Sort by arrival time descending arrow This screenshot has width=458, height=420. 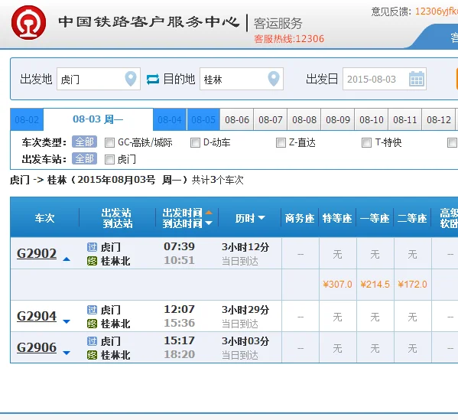[x=209, y=223]
